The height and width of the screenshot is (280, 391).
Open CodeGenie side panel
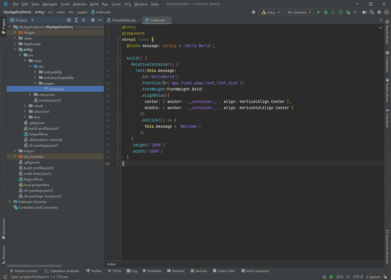tap(387, 61)
